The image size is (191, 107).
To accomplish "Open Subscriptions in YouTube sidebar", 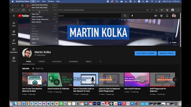I will coord(14,50).
